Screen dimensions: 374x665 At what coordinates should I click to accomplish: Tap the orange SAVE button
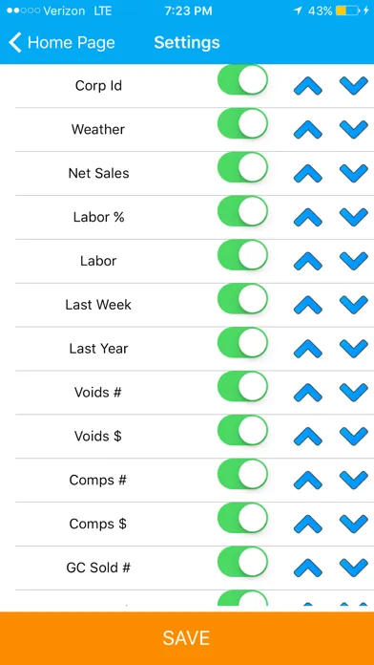[x=187, y=638]
